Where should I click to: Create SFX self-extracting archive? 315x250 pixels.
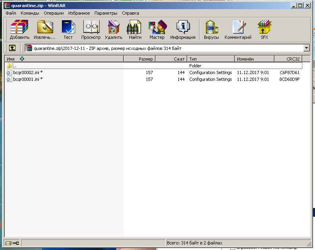click(x=264, y=30)
